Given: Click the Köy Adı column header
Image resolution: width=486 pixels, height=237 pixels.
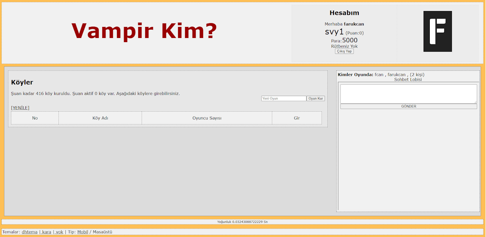Looking at the screenshot, I should tap(100, 118).
